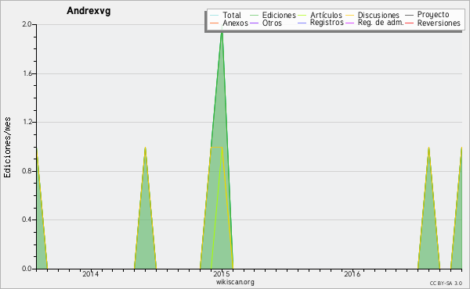Screen dimensions: 470x289
Task: Click the Ediciones legend entry
Action: pos(273,15)
